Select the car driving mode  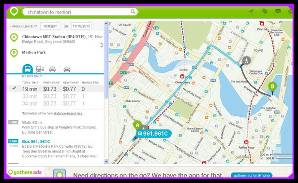coord(67,70)
